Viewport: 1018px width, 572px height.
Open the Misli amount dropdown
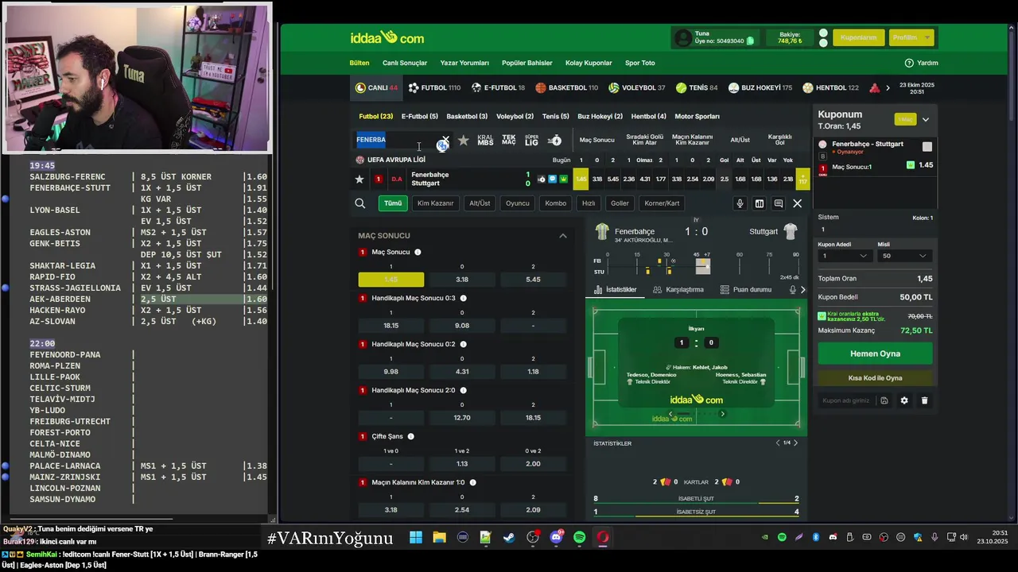click(904, 256)
